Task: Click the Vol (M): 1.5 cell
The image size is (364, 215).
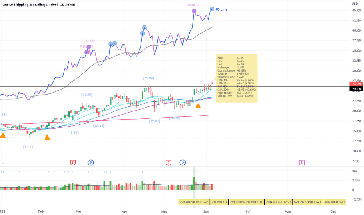Action: point(219,202)
